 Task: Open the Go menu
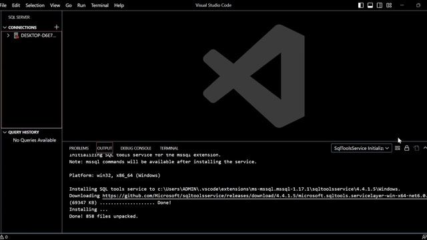68,5
